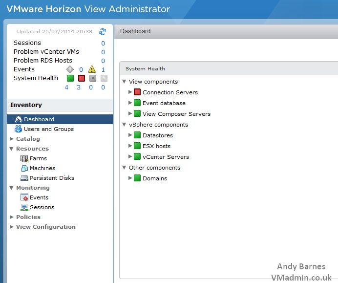Click green status icon beside Event database
Image resolution: width=338 pixels, height=283 pixels.
(x=137, y=103)
